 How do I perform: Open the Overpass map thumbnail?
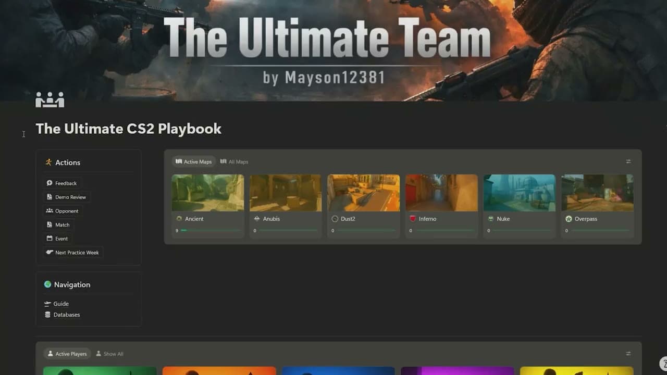(x=597, y=193)
